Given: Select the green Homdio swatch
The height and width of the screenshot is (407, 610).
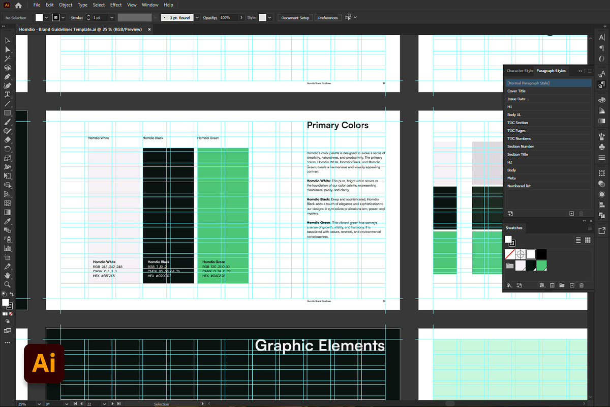Looking at the screenshot, I should click(542, 266).
